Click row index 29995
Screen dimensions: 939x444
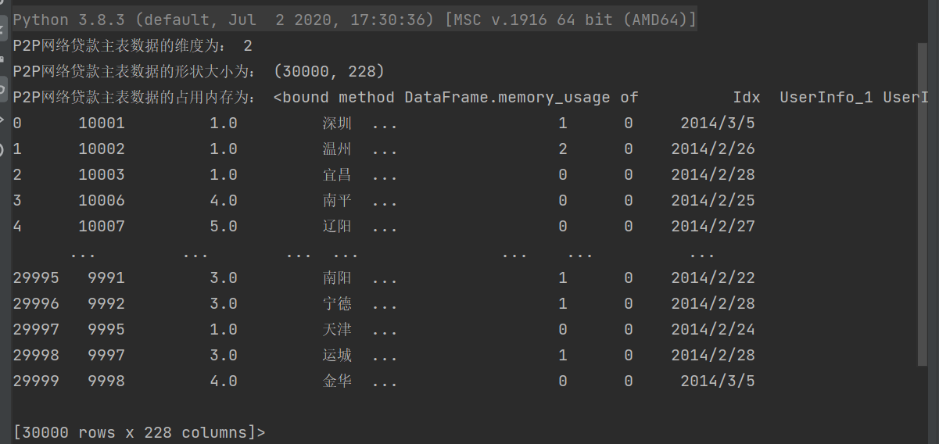[36, 278]
